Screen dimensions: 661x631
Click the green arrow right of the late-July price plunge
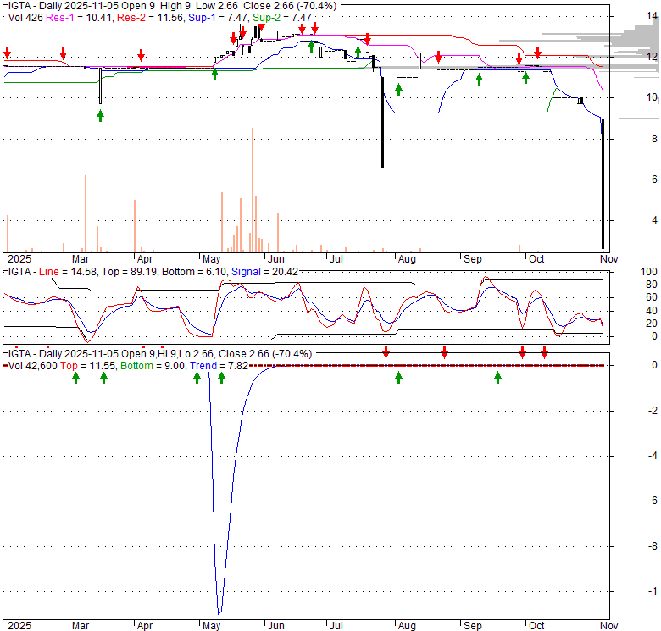[x=398, y=89]
